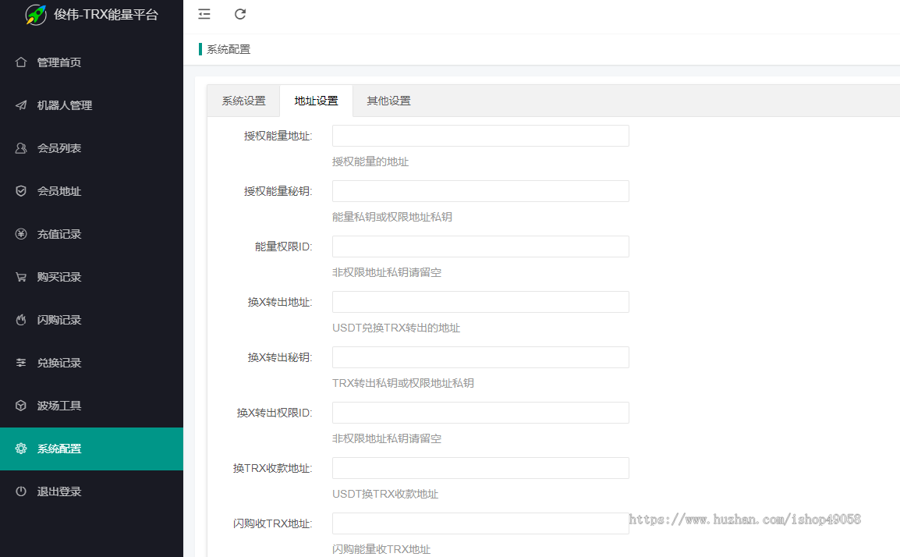Click the hint text 能量私钥或权限地址私钥
This screenshot has width=900, height=557.
[x=392, y=217]
